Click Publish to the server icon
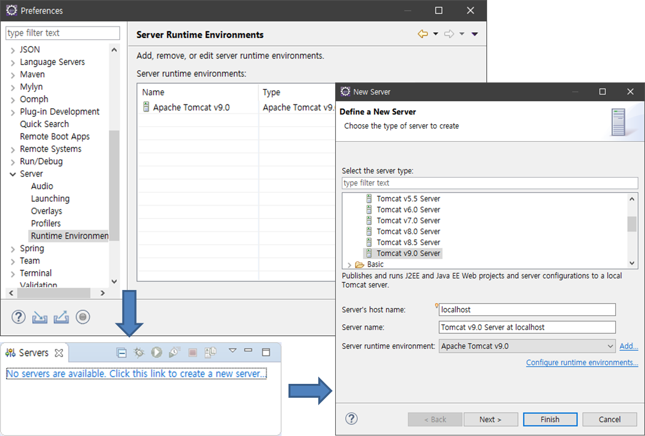Screen dimensions: 645x436 (211, 352)
